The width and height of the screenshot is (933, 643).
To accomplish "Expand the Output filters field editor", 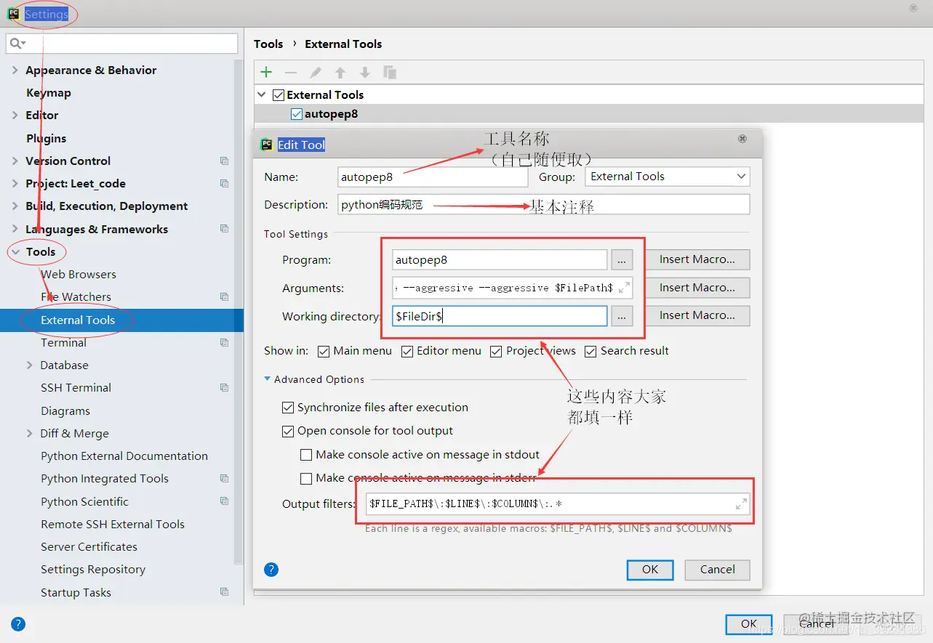I will [x=741, y=504].
